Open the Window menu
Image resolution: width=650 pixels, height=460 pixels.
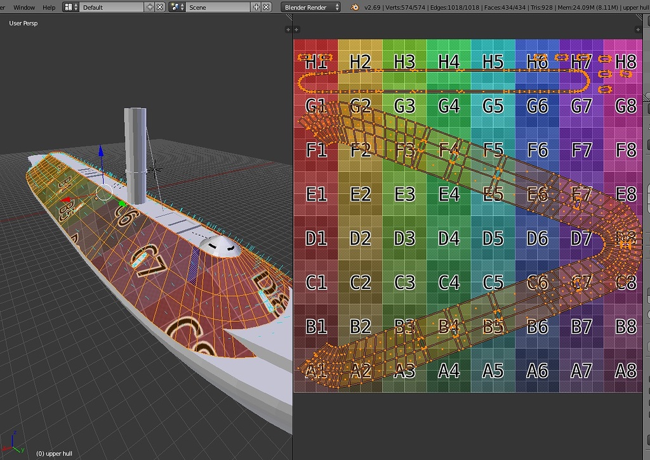(24, 8)
